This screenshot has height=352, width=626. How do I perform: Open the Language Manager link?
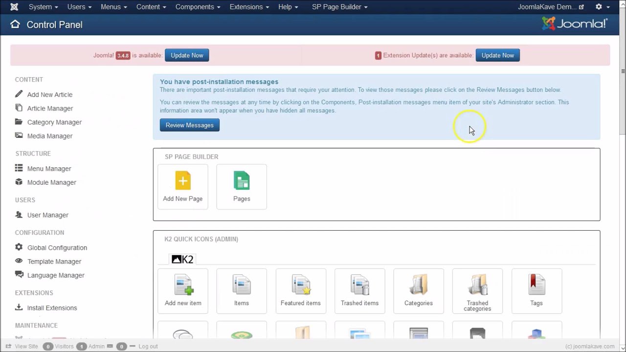tap(56, 275)
